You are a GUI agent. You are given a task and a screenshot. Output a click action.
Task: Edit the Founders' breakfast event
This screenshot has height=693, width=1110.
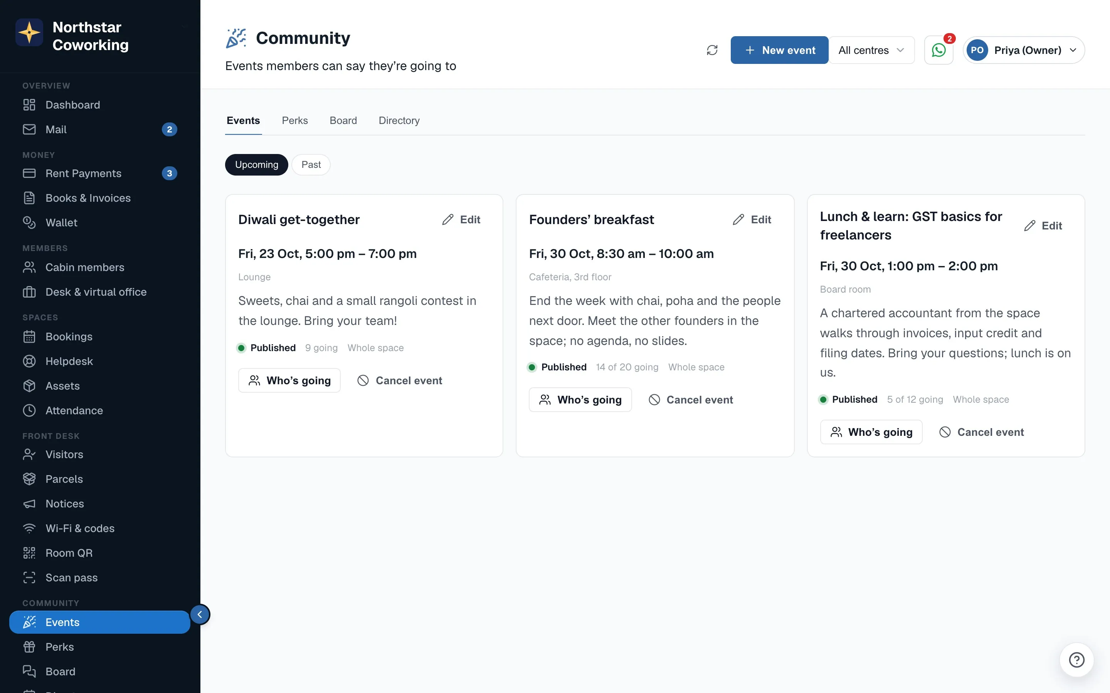752,219
